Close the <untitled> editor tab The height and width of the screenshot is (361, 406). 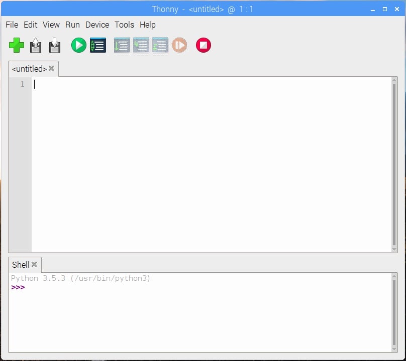(51, 68)
